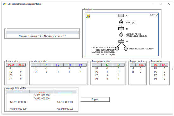174x116 pixels.
Task: Click the P3 place circle
Action: (x=117, y=48)
